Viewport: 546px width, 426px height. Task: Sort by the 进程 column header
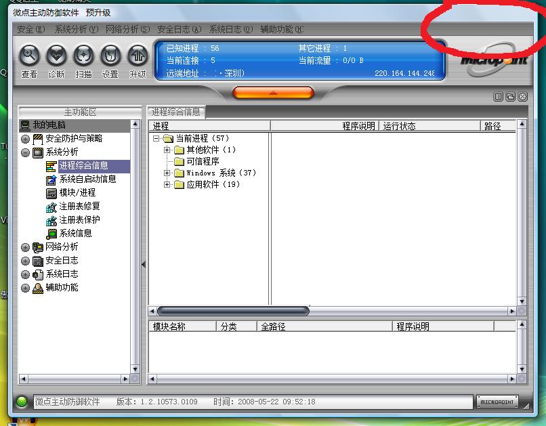[x=209, y=126]
